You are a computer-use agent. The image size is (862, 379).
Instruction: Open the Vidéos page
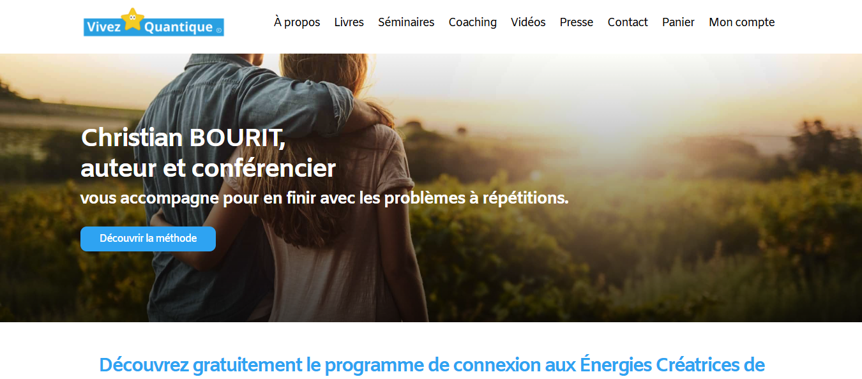(x=528, y=22)
